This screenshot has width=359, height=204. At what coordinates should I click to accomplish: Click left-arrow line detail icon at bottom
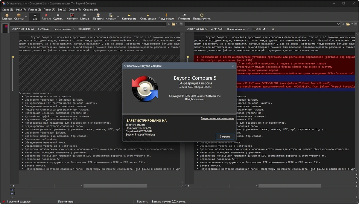tap(12, 194)
